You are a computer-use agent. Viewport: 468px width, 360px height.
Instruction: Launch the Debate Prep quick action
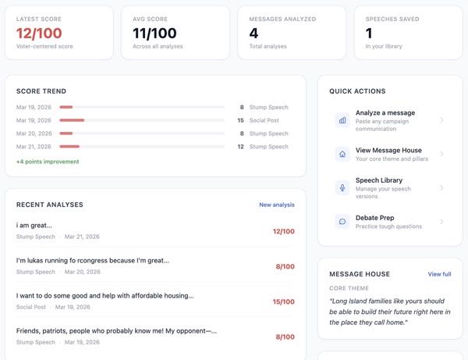[x=390, y=221]
